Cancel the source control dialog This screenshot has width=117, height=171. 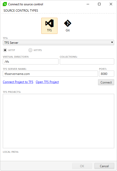(x=104, y=166)
